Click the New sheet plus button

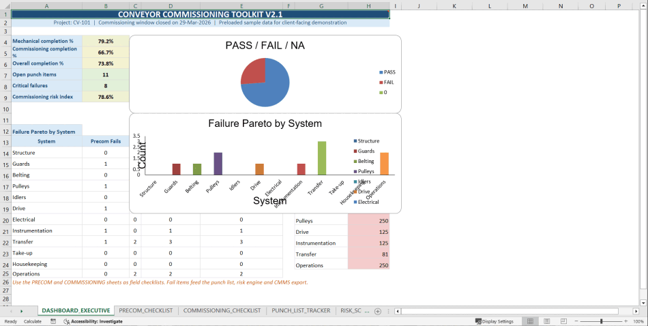378,311
